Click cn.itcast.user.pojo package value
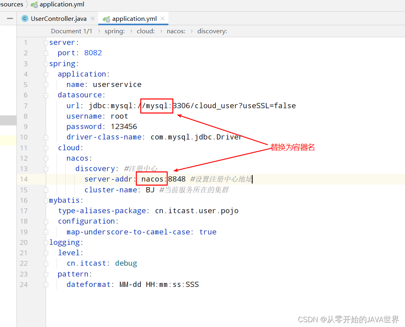This screenshot has height=327, width=405. (196, 211)
